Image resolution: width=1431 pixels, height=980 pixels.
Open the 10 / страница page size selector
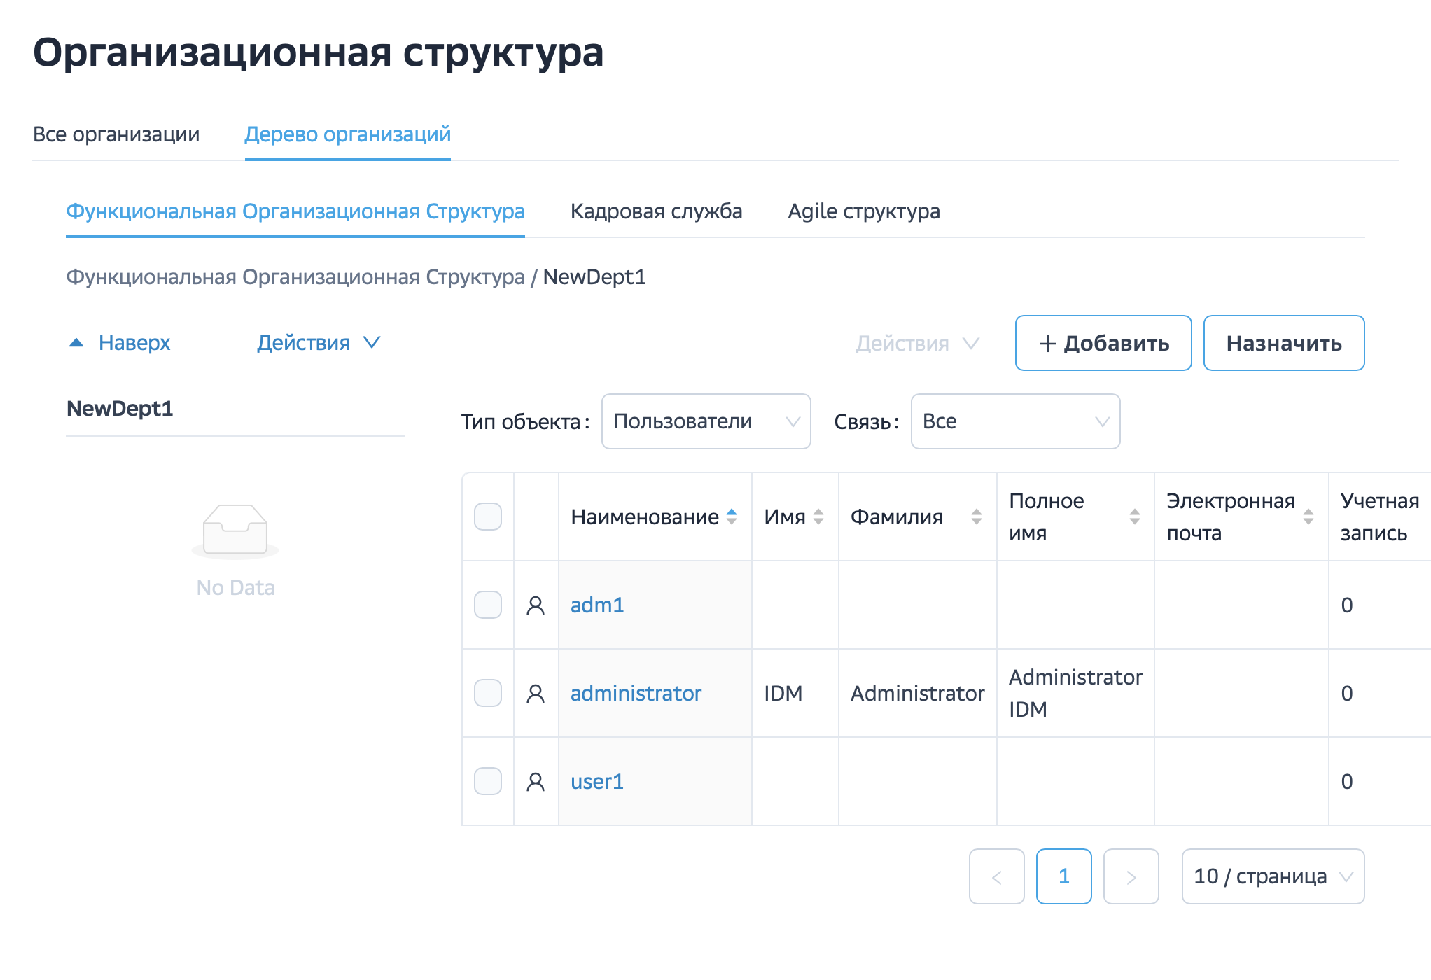[1272, 876]
